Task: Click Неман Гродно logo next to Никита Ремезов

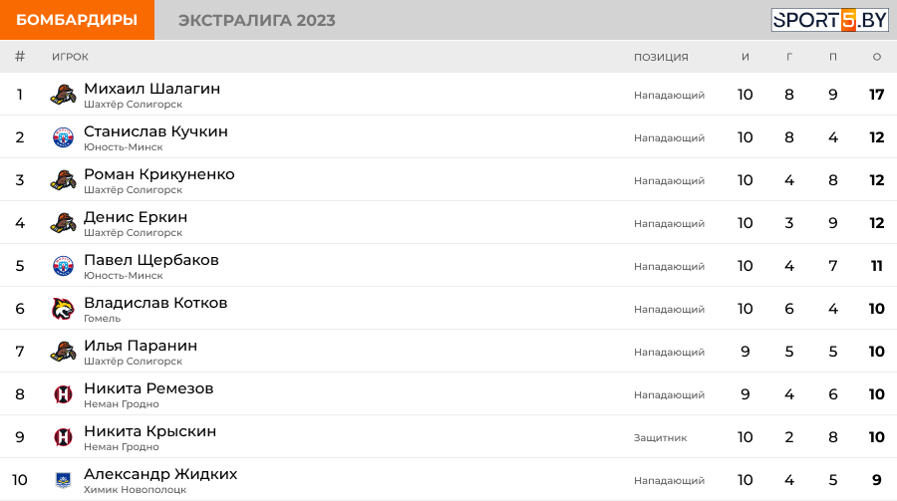Action: (x=63, y=394)
